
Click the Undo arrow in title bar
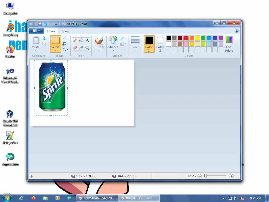(45, 24)
